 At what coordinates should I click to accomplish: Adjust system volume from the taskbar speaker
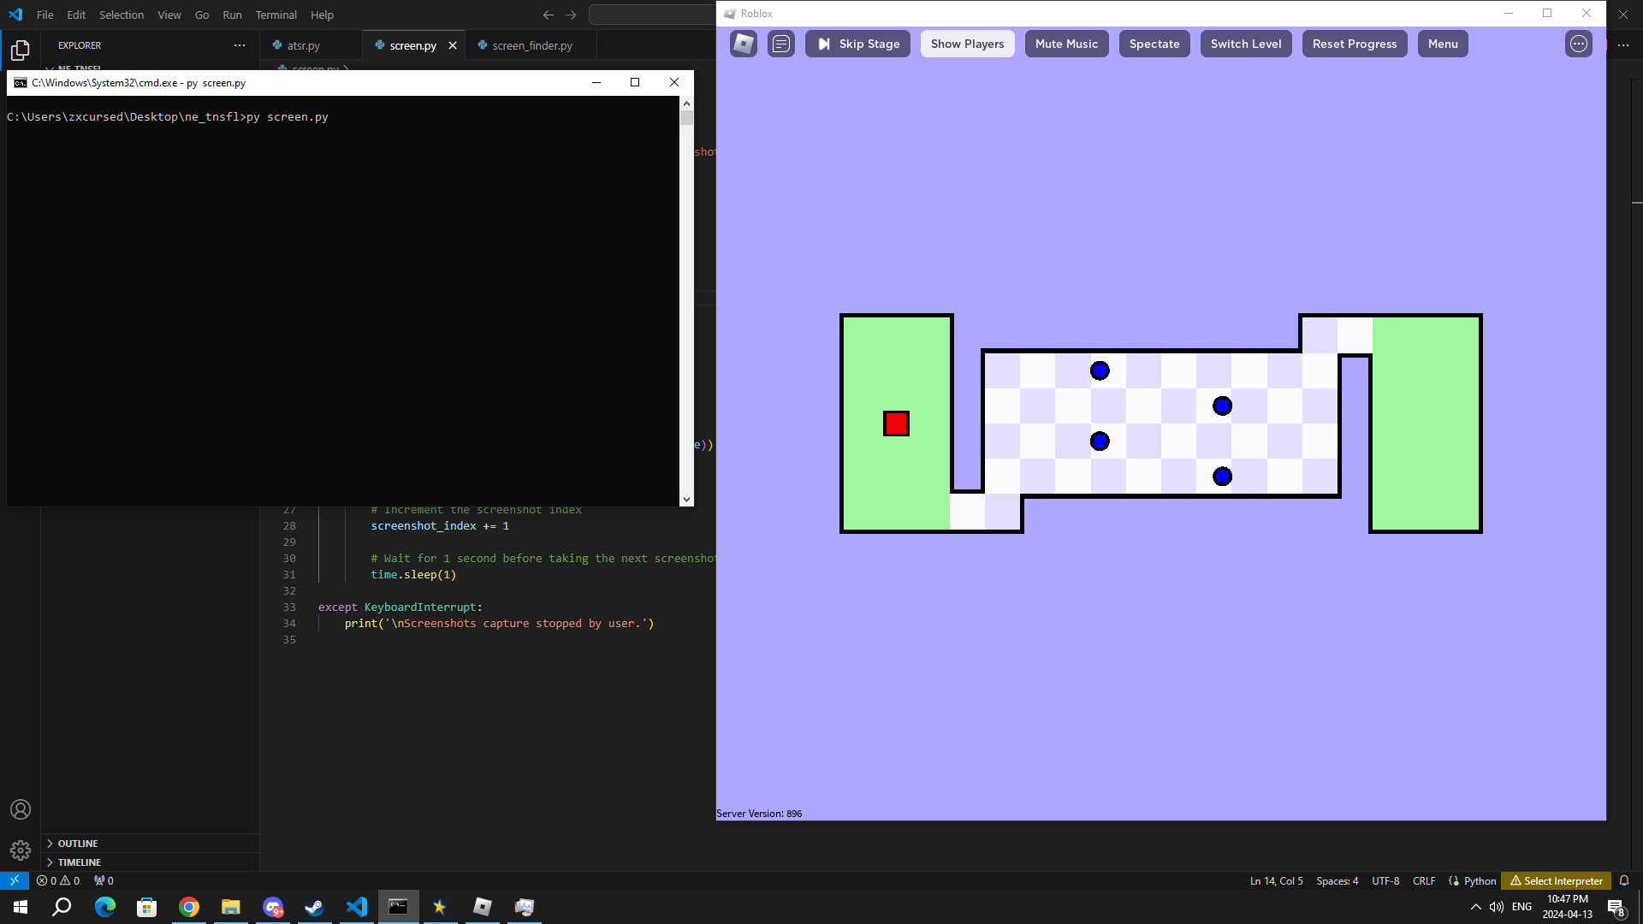tap(1495, 907)
